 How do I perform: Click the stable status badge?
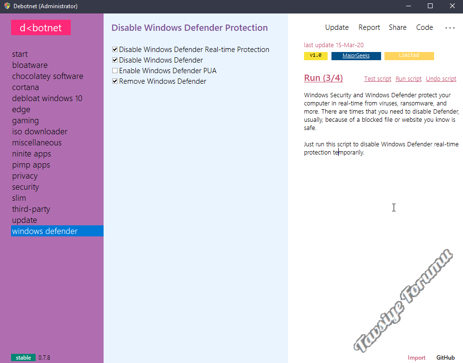(23, 358)
